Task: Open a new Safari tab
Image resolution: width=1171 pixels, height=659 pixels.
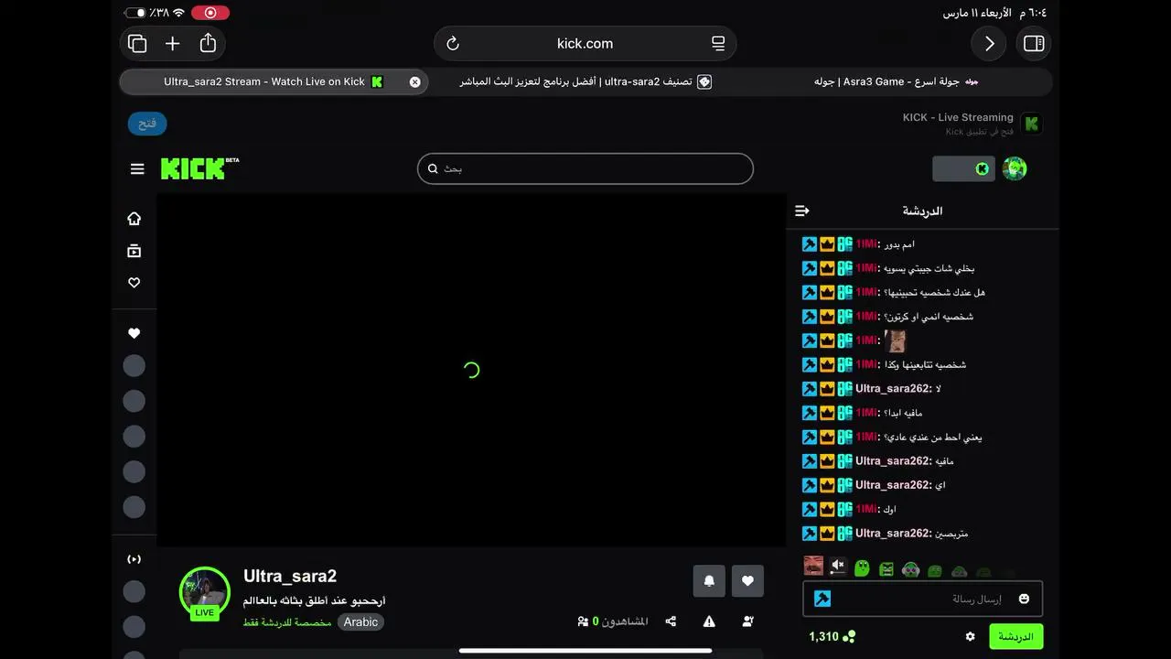Action: point(172,43)
